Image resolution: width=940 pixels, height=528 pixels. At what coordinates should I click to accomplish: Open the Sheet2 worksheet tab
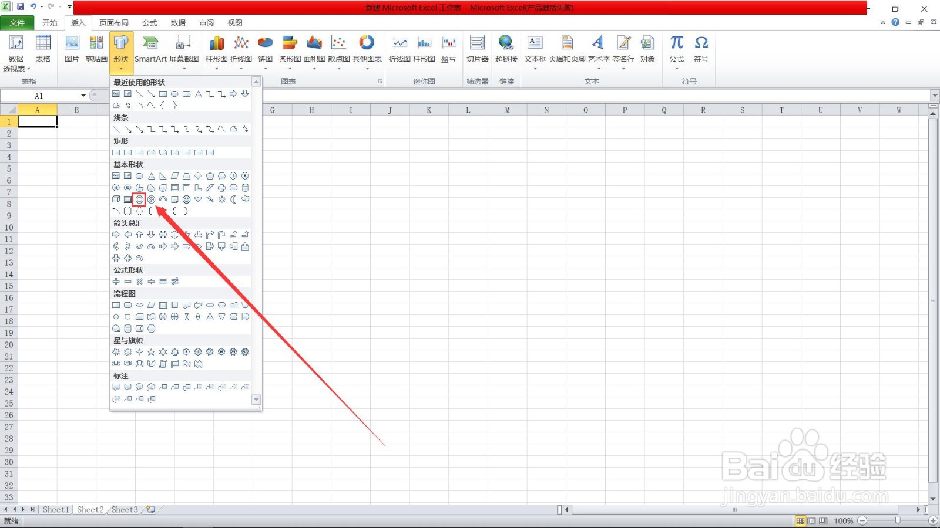(90, 509)
